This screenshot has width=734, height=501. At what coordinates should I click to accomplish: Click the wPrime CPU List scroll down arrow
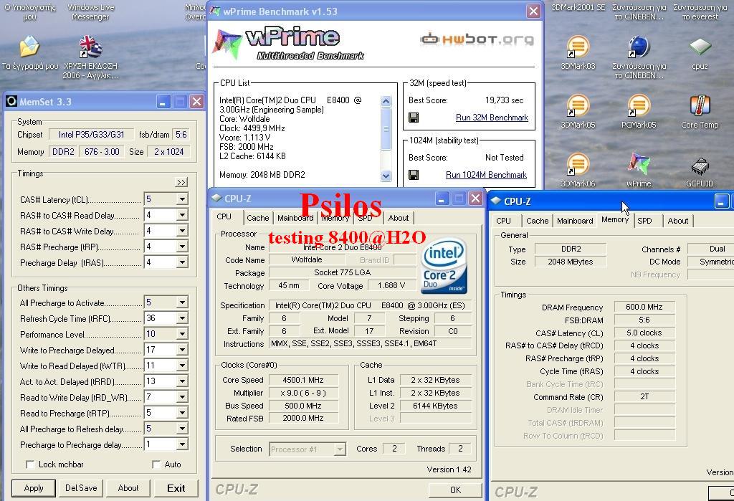point(386,176)
